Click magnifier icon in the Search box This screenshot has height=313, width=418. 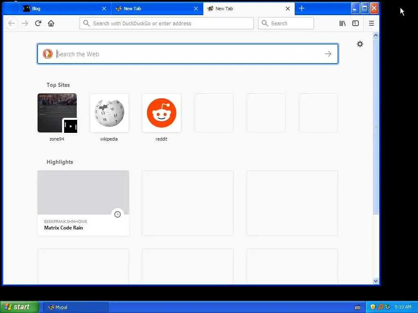tap(265, 23)
